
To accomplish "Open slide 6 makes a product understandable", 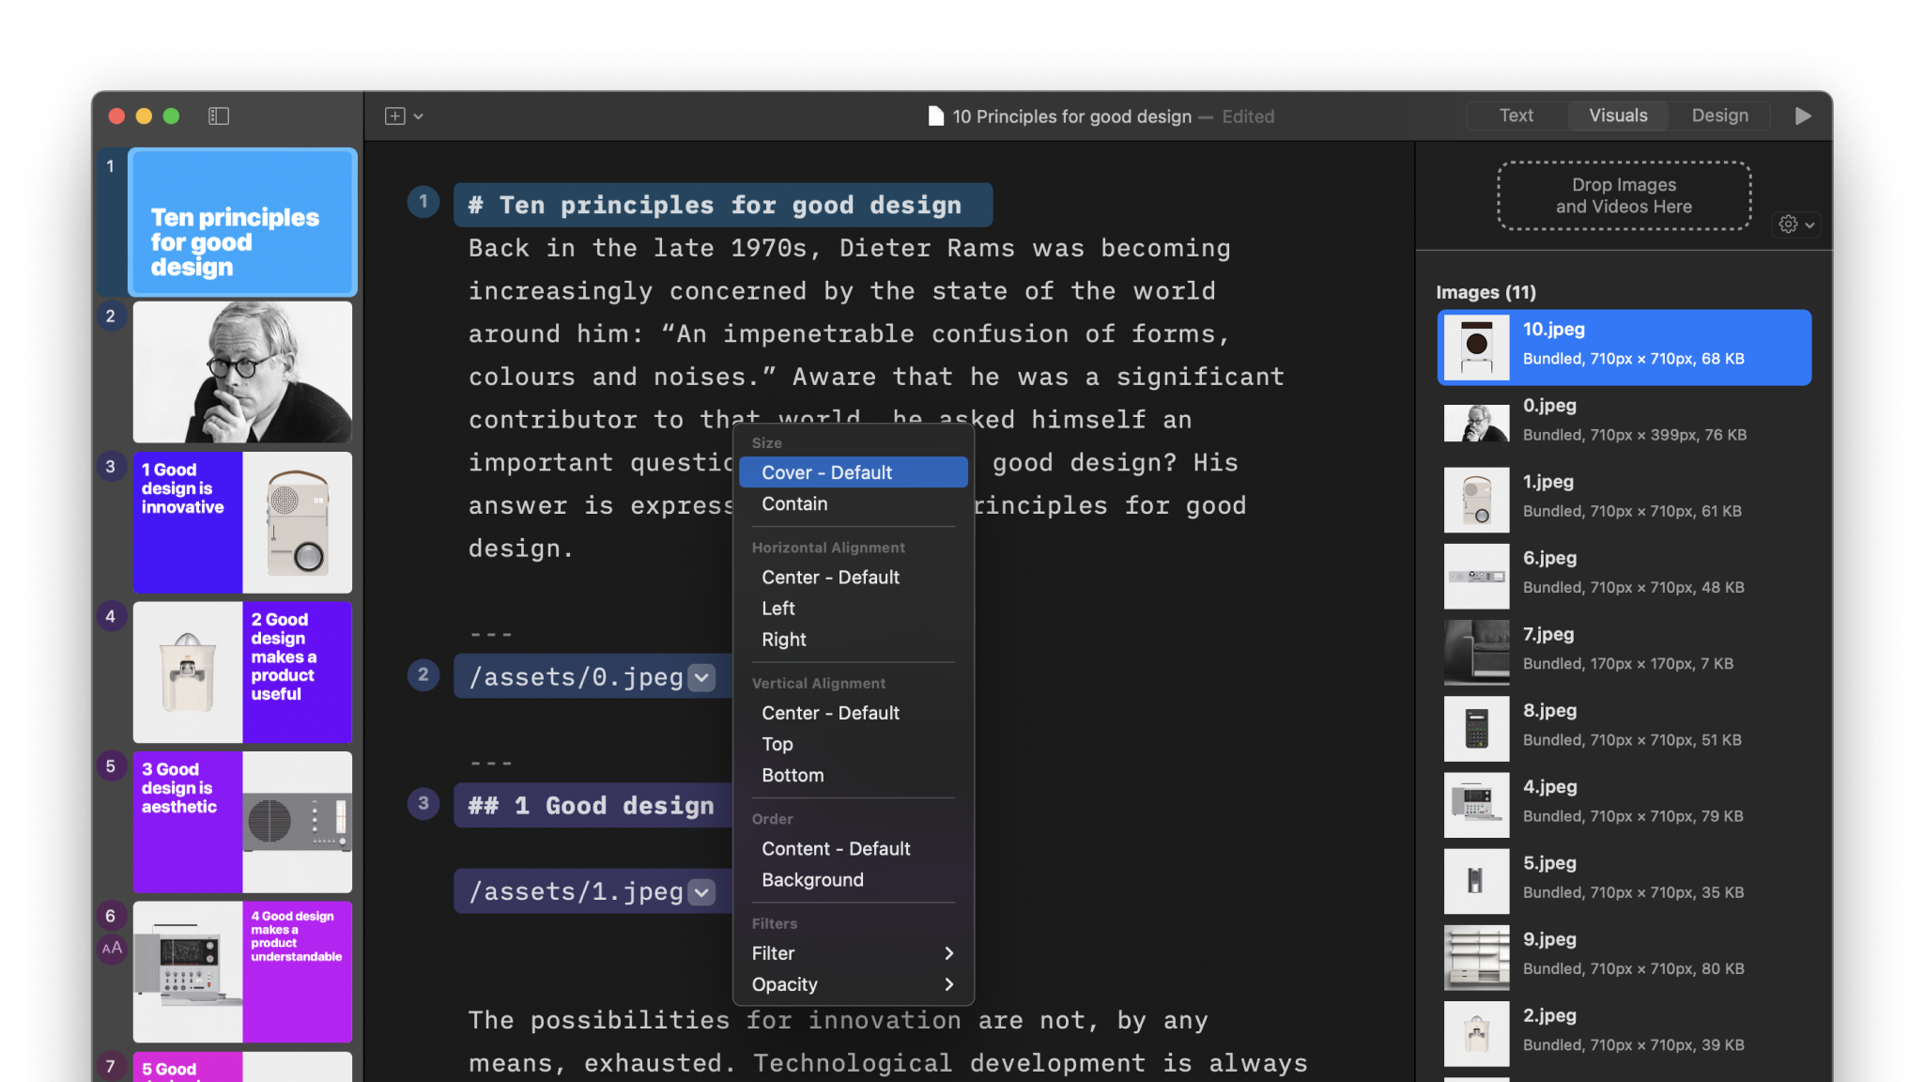I will [242, 972].
